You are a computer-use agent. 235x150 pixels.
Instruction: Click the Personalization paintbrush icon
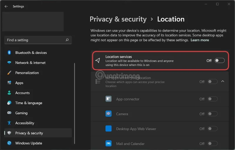point(9,73)
